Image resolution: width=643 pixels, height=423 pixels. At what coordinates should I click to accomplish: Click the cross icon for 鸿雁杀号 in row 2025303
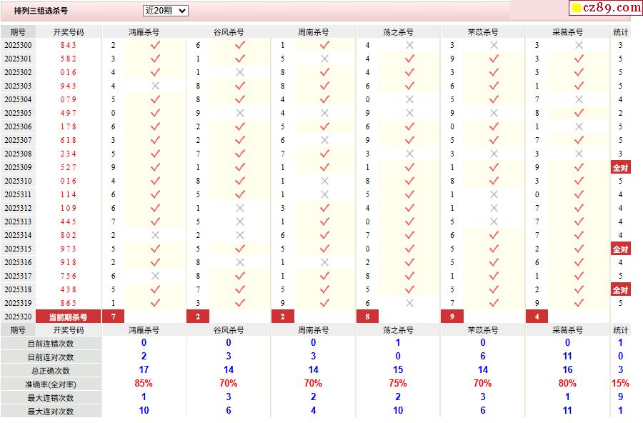click(x=155, y=86)
